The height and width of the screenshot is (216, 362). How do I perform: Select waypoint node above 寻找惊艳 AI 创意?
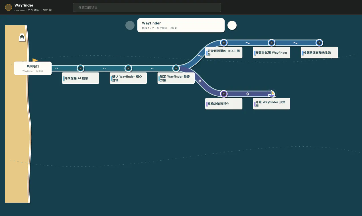tap(81, 68)
